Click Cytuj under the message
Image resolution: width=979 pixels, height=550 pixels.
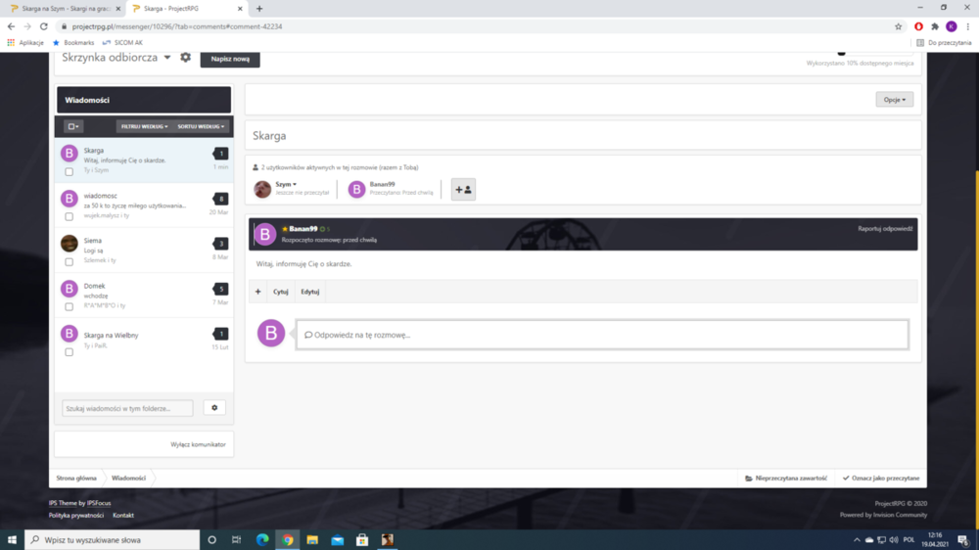(280, 292)
